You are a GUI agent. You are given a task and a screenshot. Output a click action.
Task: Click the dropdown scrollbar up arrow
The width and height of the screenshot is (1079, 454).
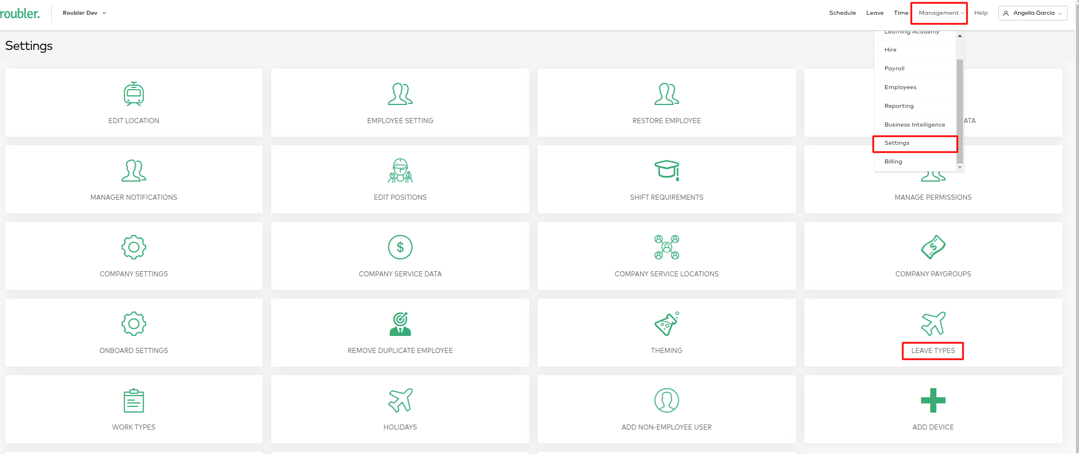(x=960, y=36)
